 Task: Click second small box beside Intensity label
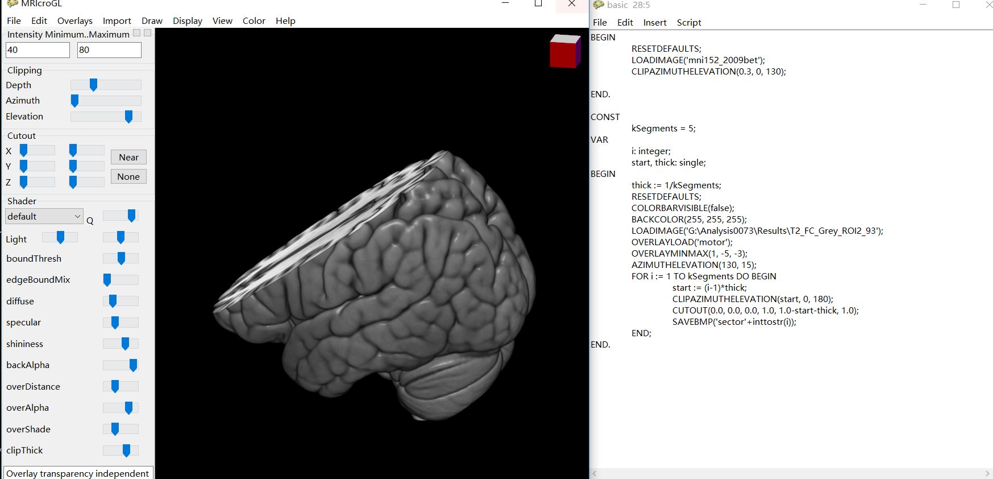coord(148,34)
